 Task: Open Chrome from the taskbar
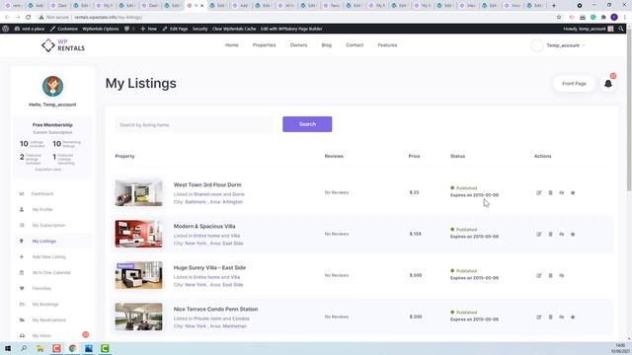[x=72, y=348]
